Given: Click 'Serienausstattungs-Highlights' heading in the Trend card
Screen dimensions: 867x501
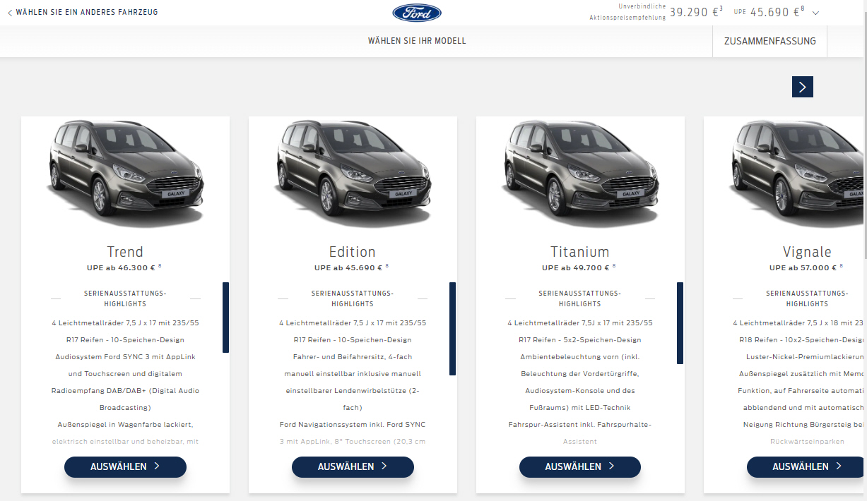Looking at the screenshot, I should [x=125, y=298].
